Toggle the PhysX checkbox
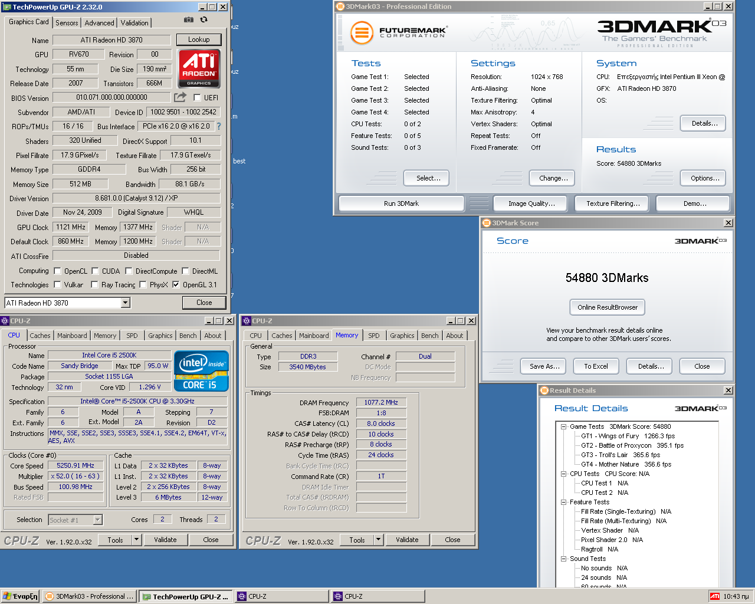The height and width of the screenshot is (604, 755). [x=143, y=284]
